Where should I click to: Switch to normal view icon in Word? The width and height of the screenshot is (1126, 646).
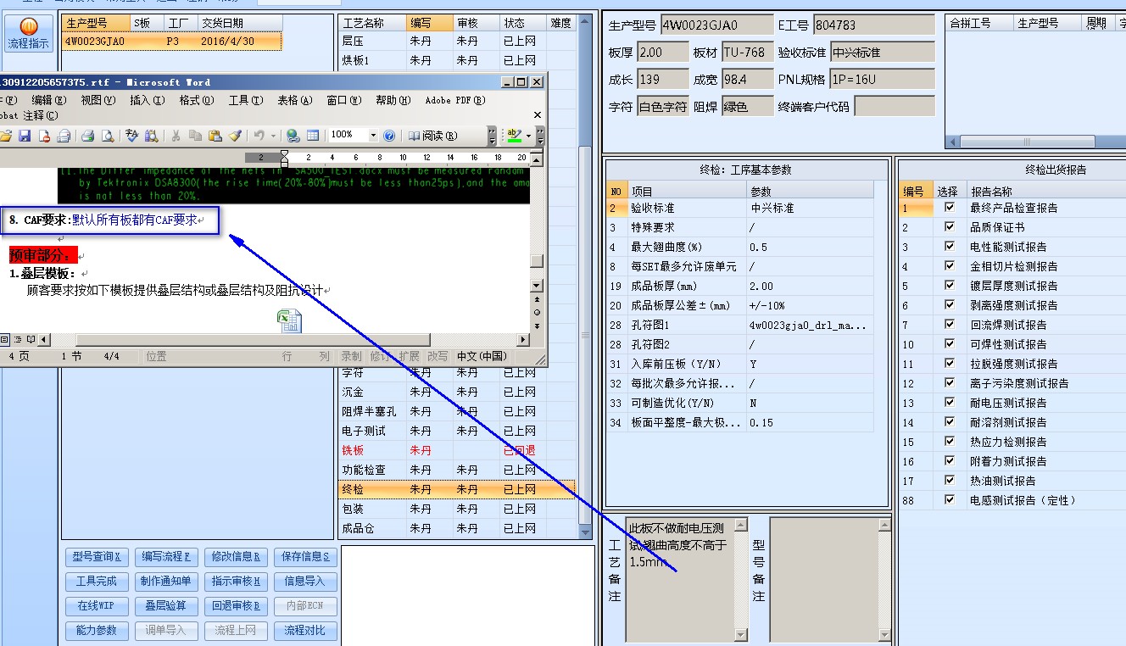(x=4, y=339)
